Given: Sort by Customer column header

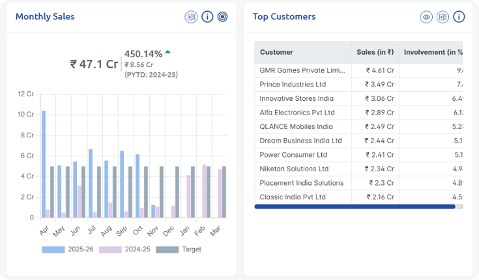Looking at the screenshot, I should pyautogui.click(x=276, y=52).
